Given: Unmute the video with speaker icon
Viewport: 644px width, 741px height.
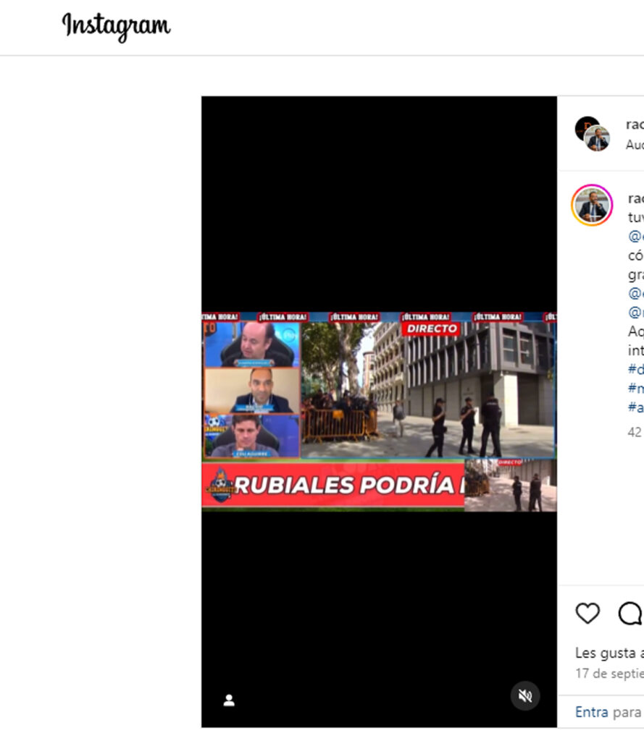Looking at the screenshot, I should tap(525, 695).
